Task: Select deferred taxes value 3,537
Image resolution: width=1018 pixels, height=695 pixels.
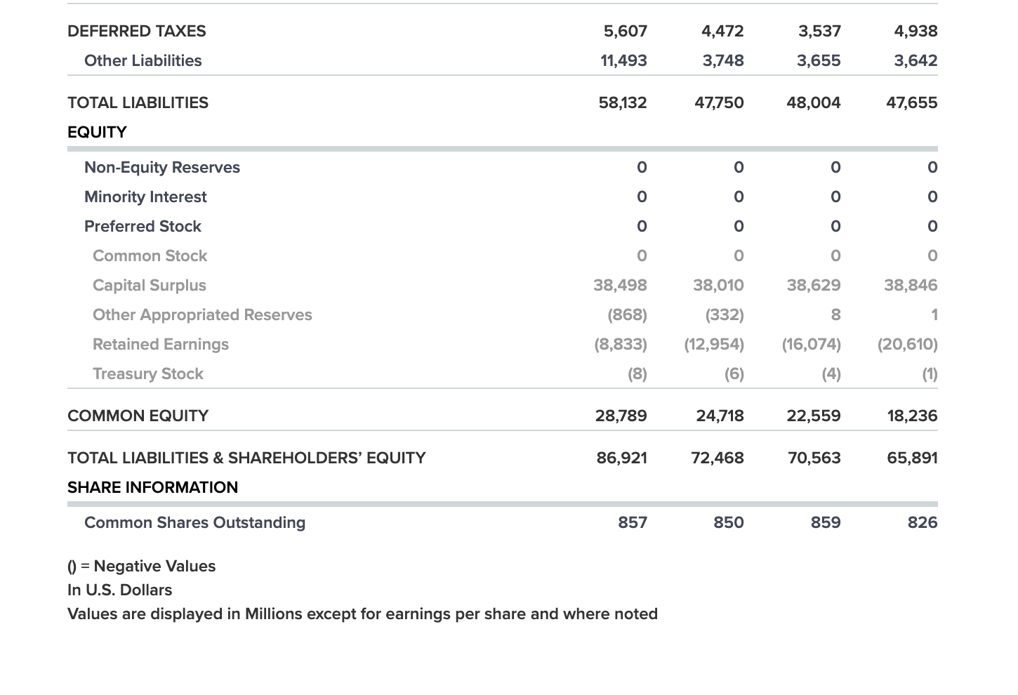Action: pos(819,31)
